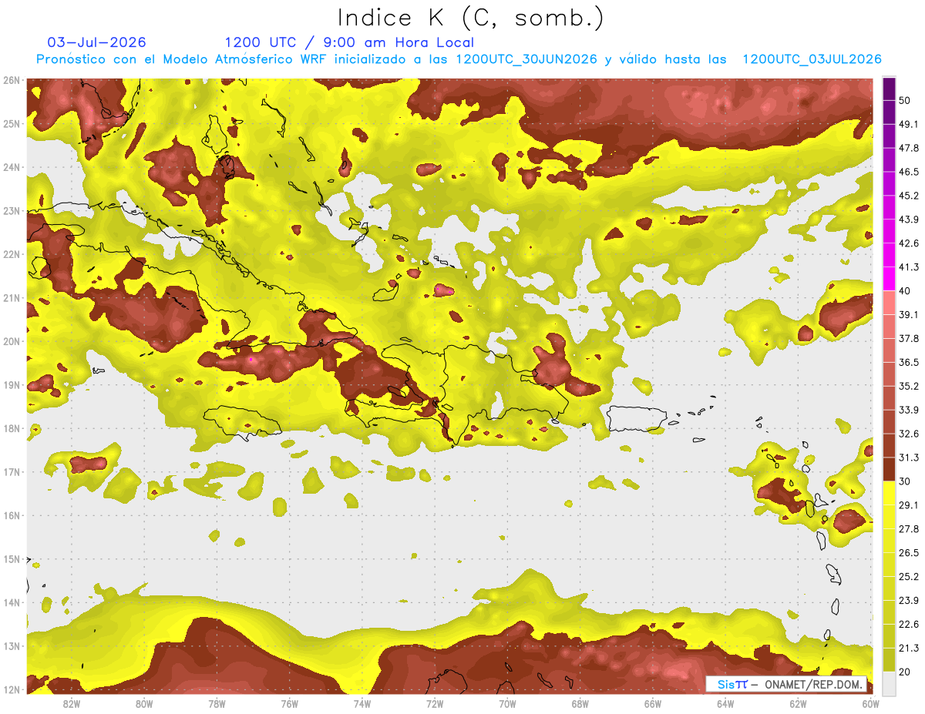Click longitude label '60W'
The image size is (925, 714).
[x=869, y=704]
